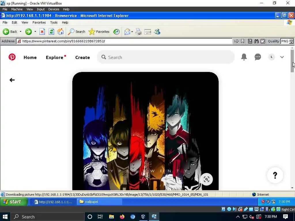Print the page with the printer icon
The image size is (295, 221).
(139, 32)
